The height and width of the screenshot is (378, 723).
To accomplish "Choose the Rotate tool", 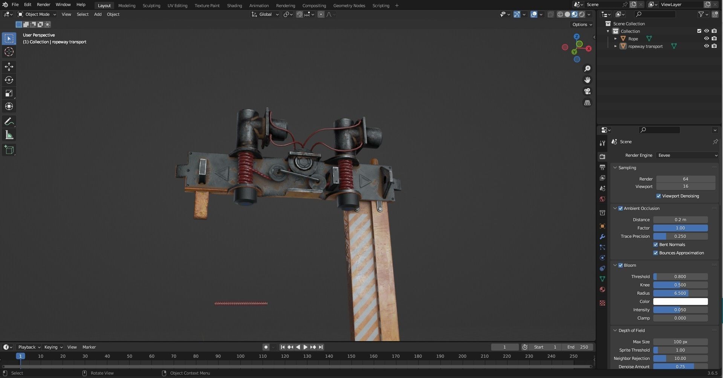I will click(x=9, y=80).
